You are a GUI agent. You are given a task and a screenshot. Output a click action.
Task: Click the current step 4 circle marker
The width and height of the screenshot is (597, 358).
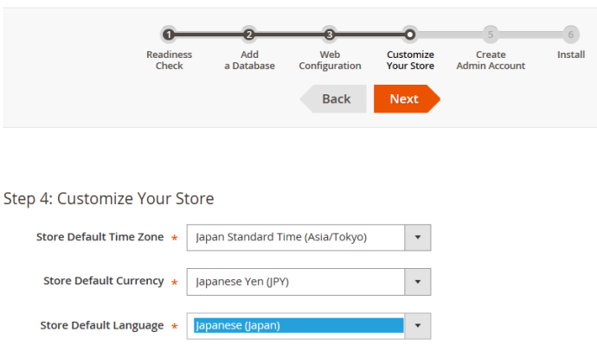(410, 35)
